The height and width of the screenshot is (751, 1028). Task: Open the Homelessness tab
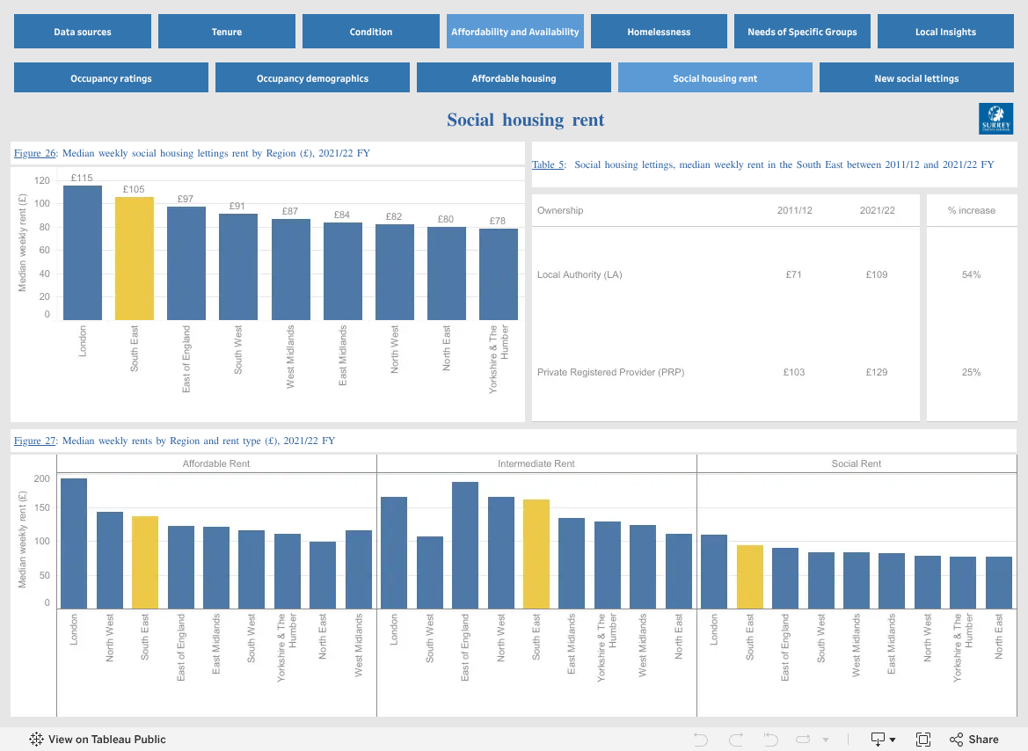[x=659, y=32]
